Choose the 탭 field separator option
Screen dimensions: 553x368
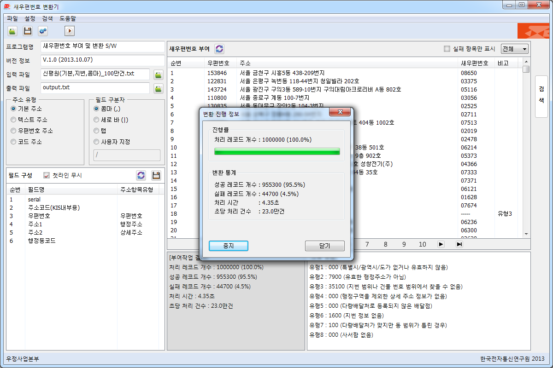(96, 131)
